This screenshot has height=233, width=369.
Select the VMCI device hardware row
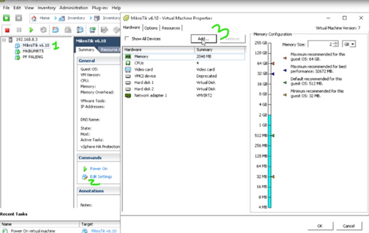[x=184, y=76]
